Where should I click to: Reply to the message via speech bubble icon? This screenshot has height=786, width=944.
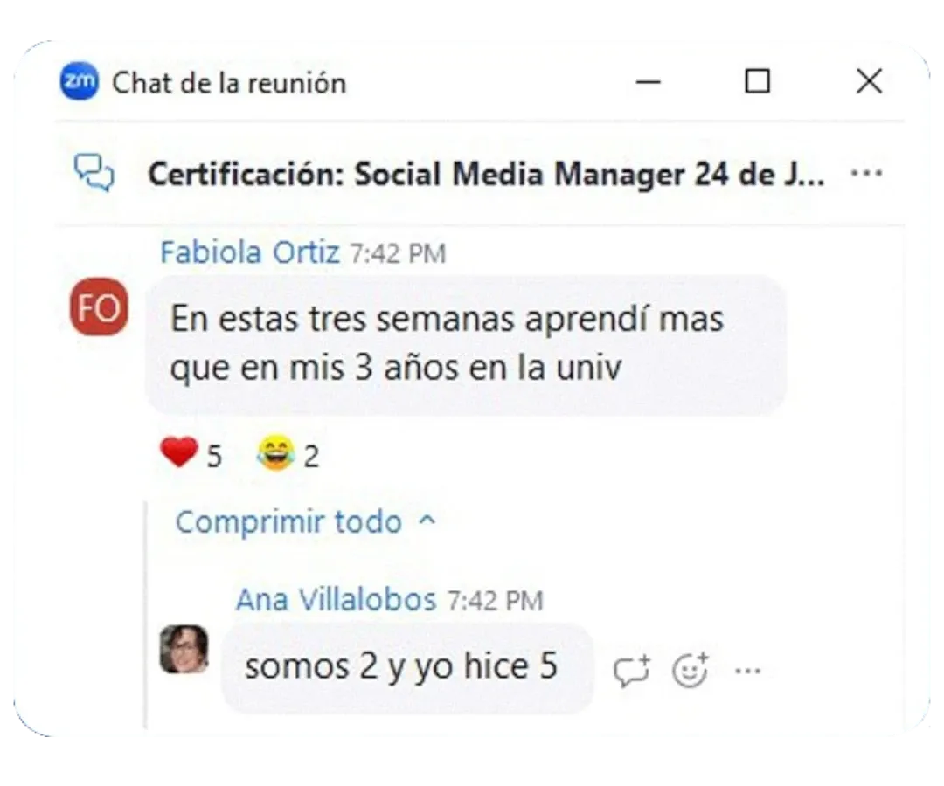point(632,670)
